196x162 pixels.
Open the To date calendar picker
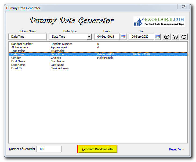158,37
